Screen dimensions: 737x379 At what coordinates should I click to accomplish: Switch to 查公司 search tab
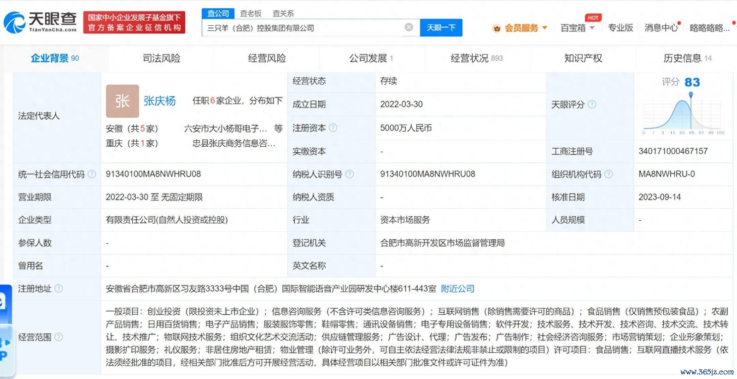click(218, 13)
